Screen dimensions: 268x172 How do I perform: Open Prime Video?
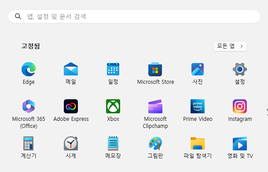(x=198, y=106)
